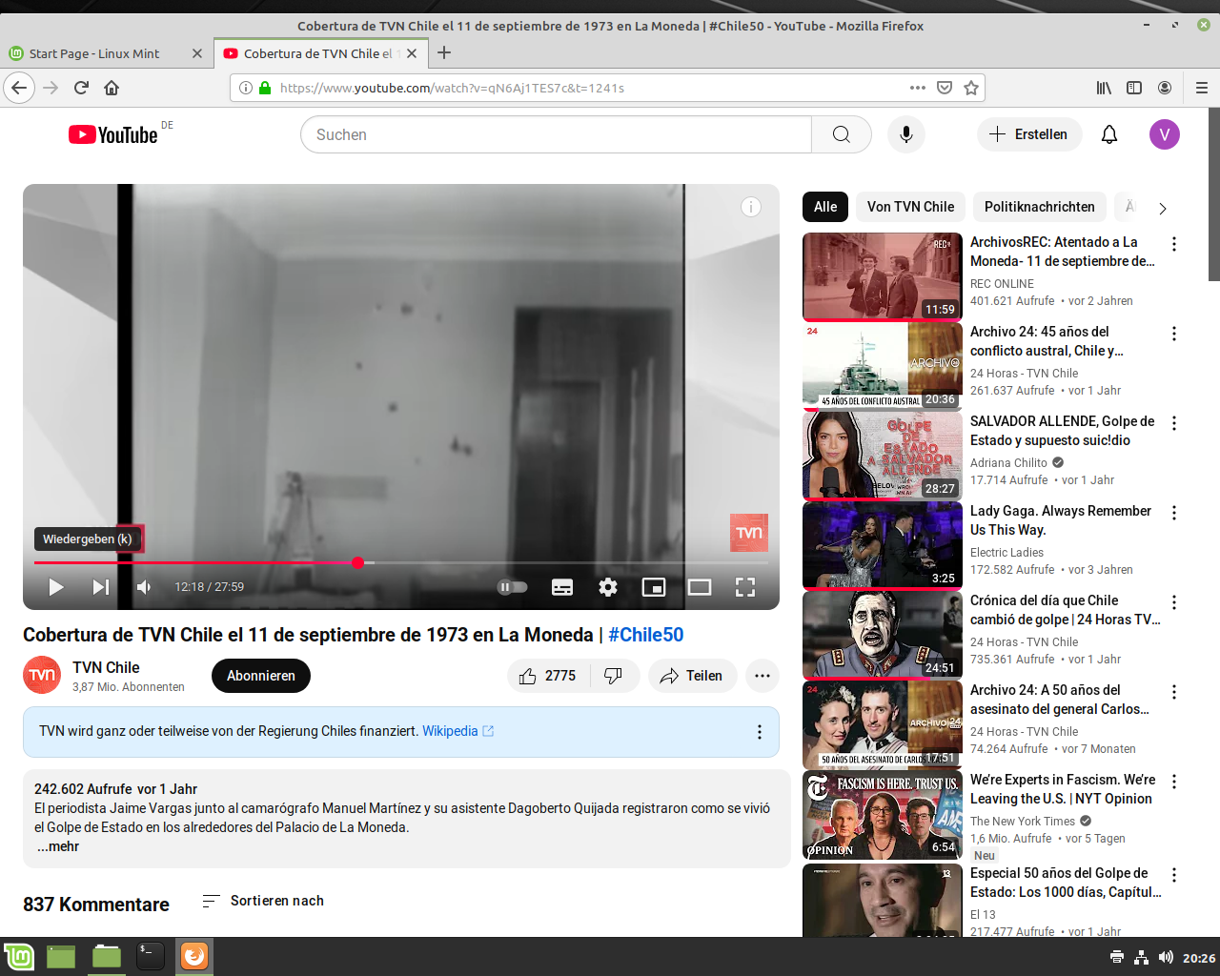Start voice search with microphone
The image size is (1220, 976).
906,134
